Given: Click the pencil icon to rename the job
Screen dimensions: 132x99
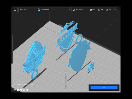Looking at the screenshot, I should pyautogui.click(x=15, y=84).
